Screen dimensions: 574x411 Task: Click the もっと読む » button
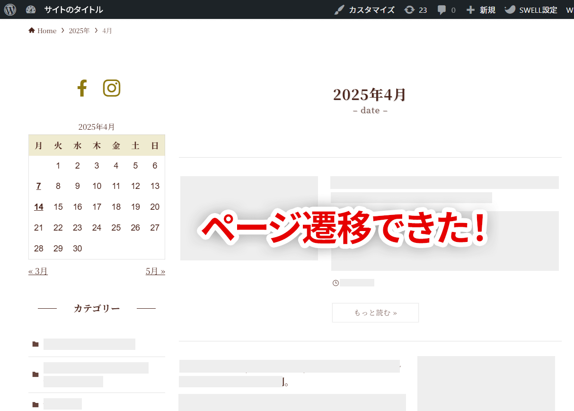point(375,313)
